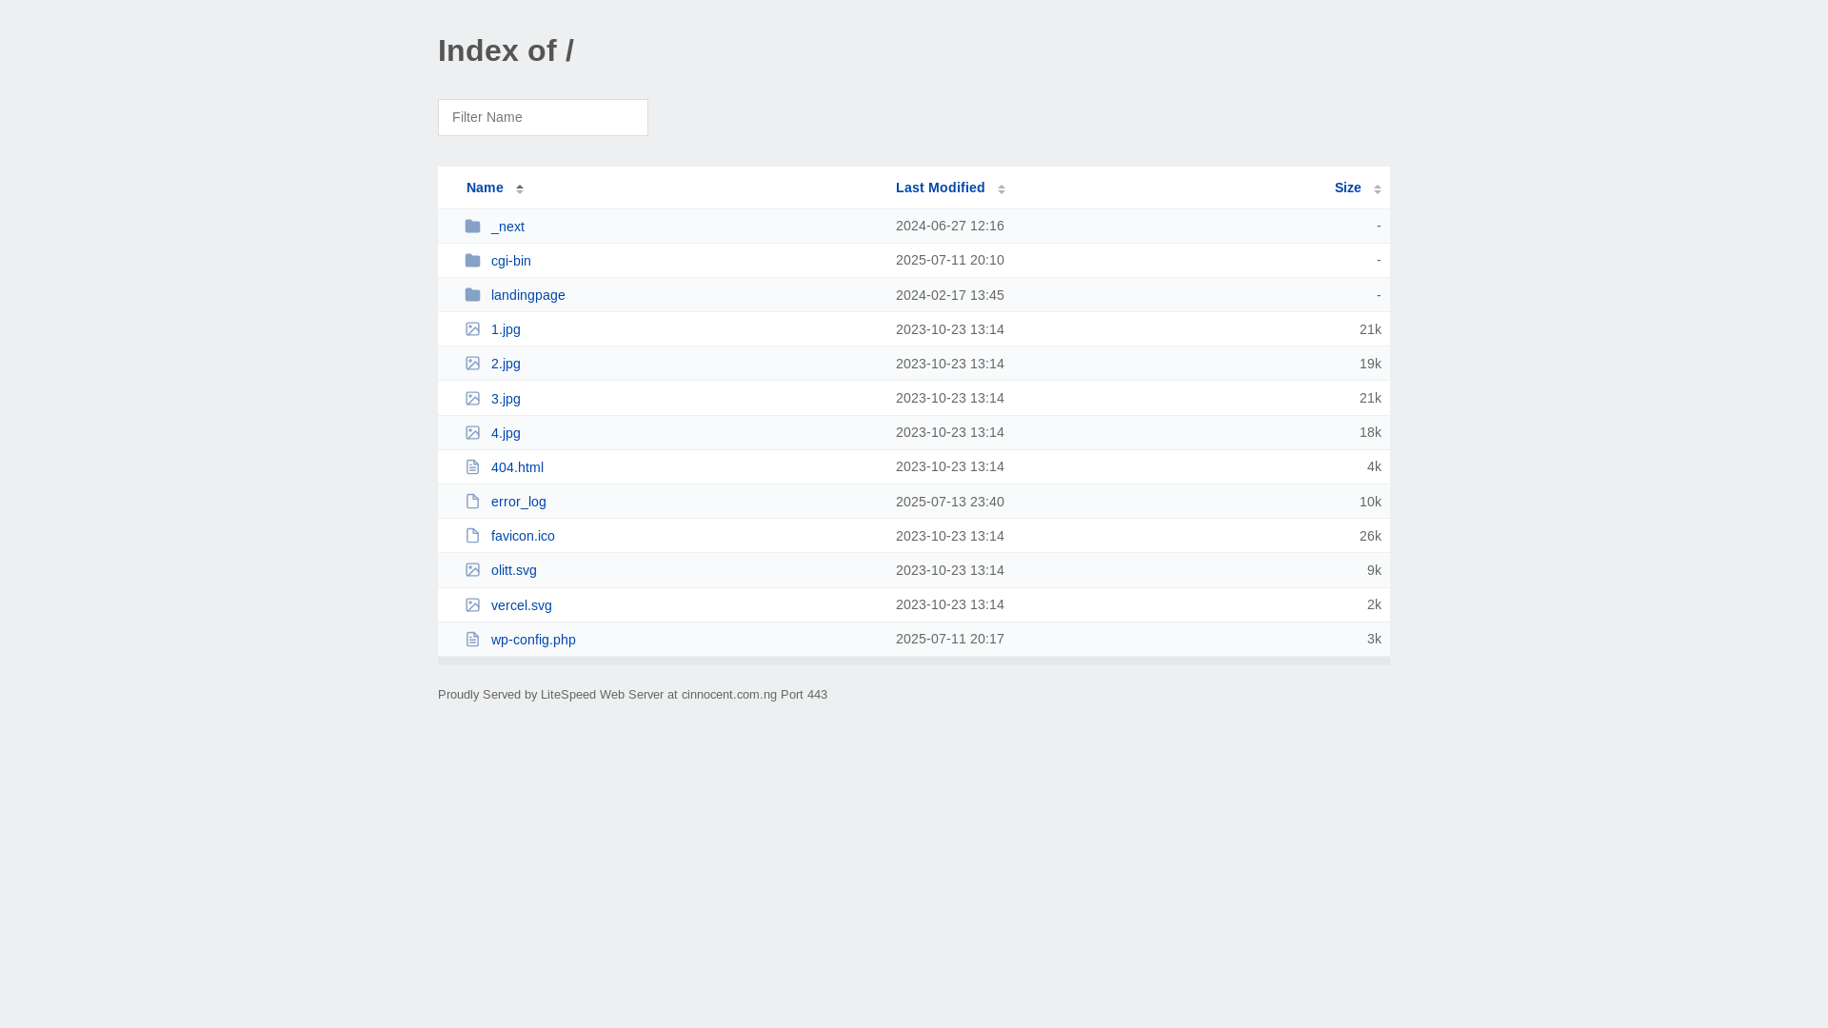Open the favicon.ico file
This screenshot has width=1828, height=1028.
pos(523,536)
